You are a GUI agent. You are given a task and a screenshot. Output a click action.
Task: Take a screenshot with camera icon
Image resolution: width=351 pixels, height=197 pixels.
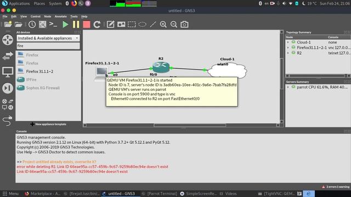point(184,24)
